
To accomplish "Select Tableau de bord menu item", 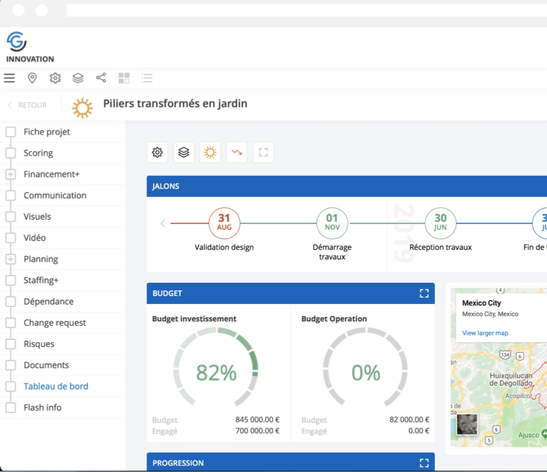I will 56,386.
